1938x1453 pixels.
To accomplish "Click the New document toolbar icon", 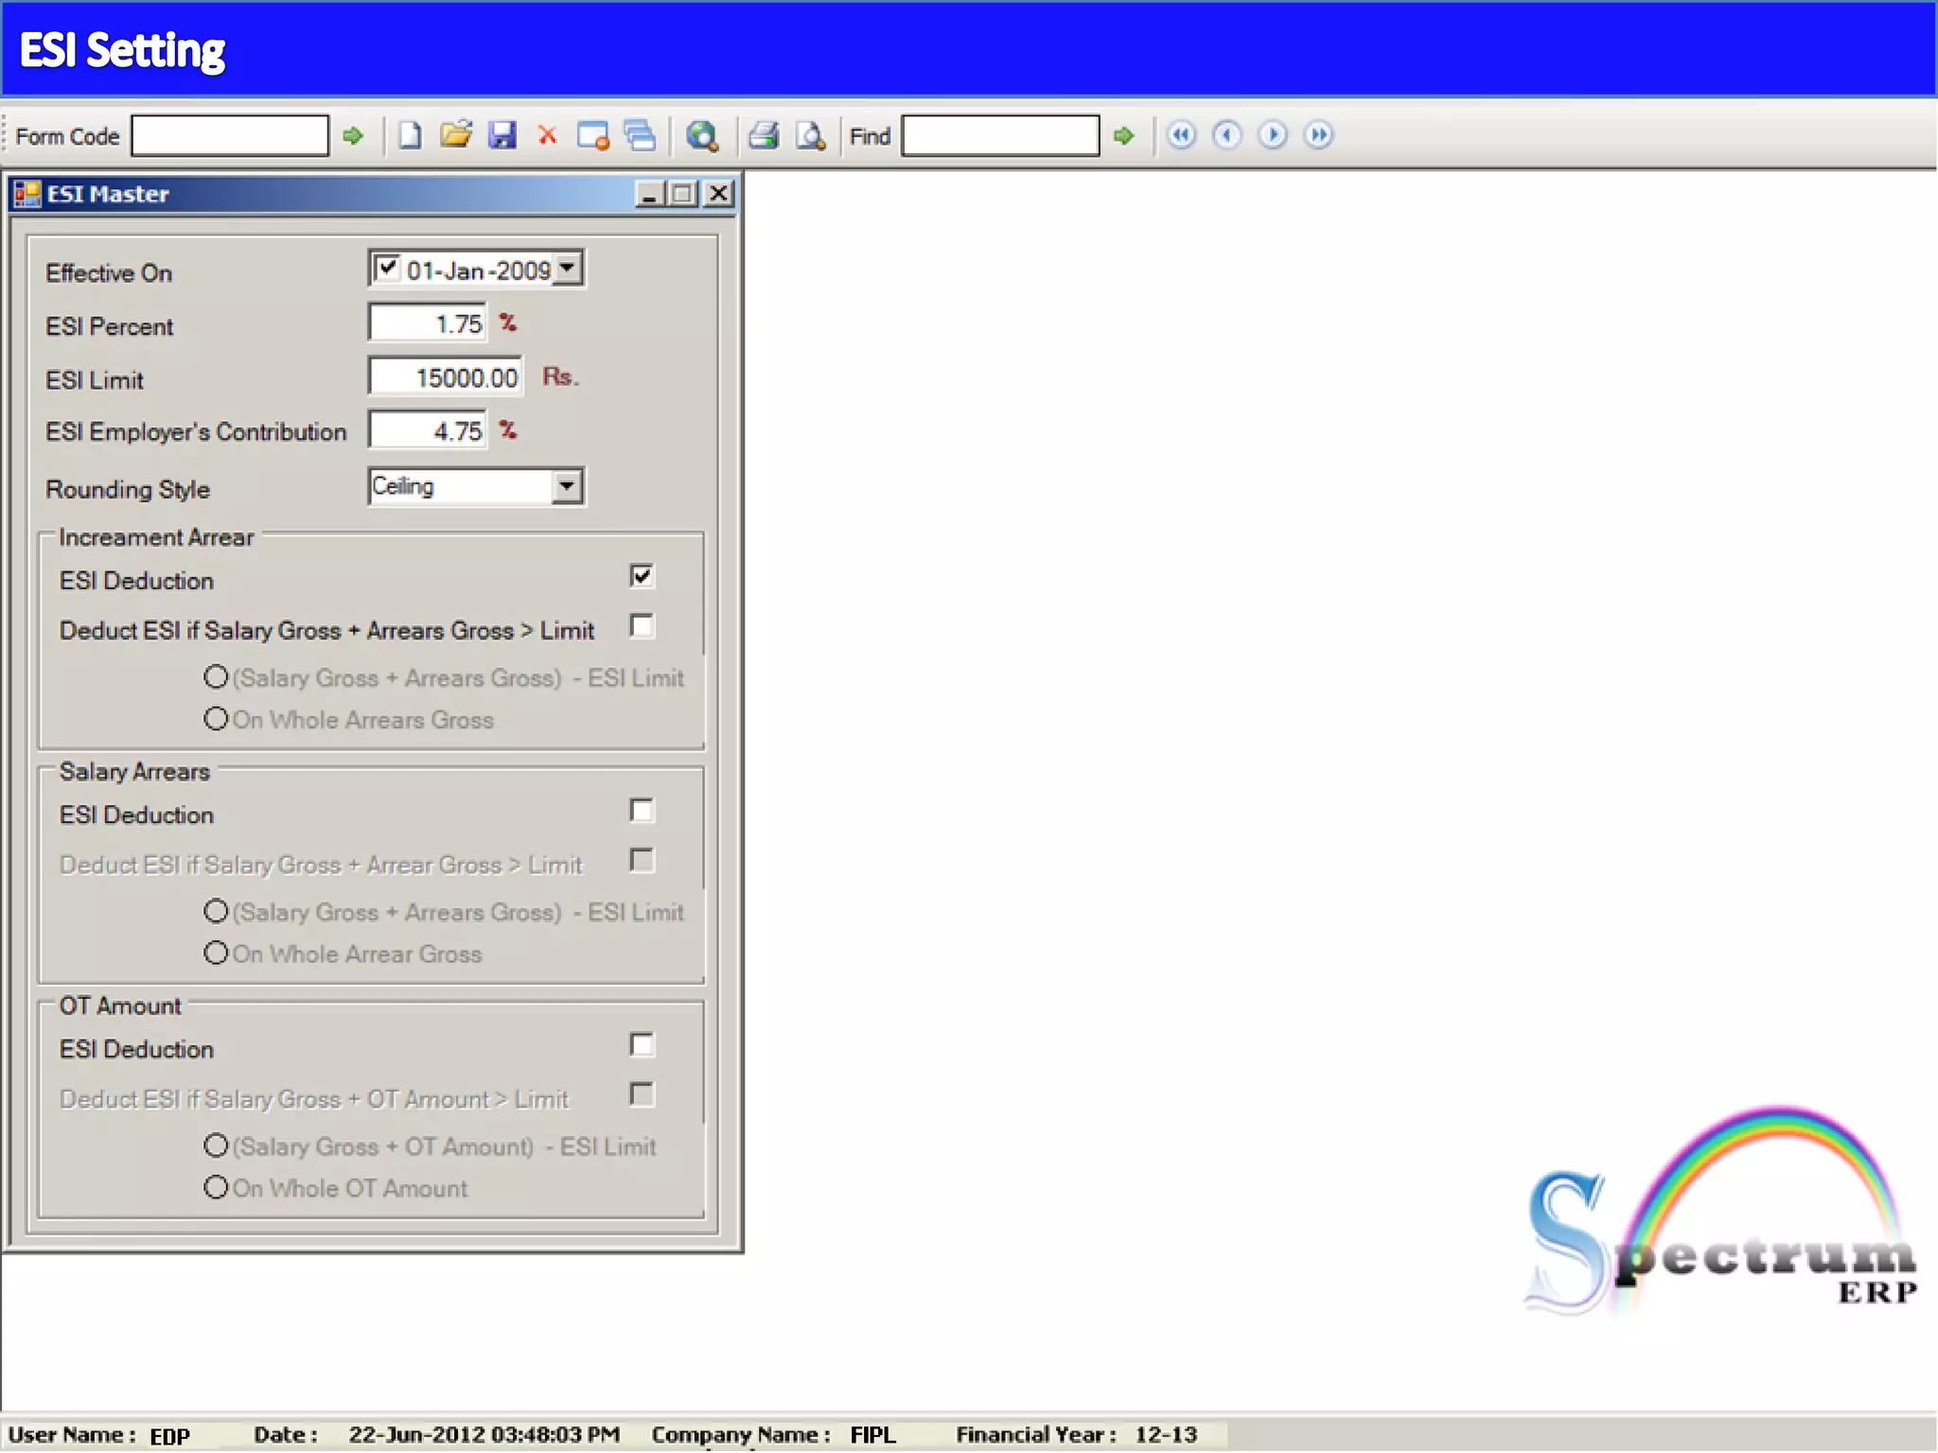I will (x=409, y=136).
